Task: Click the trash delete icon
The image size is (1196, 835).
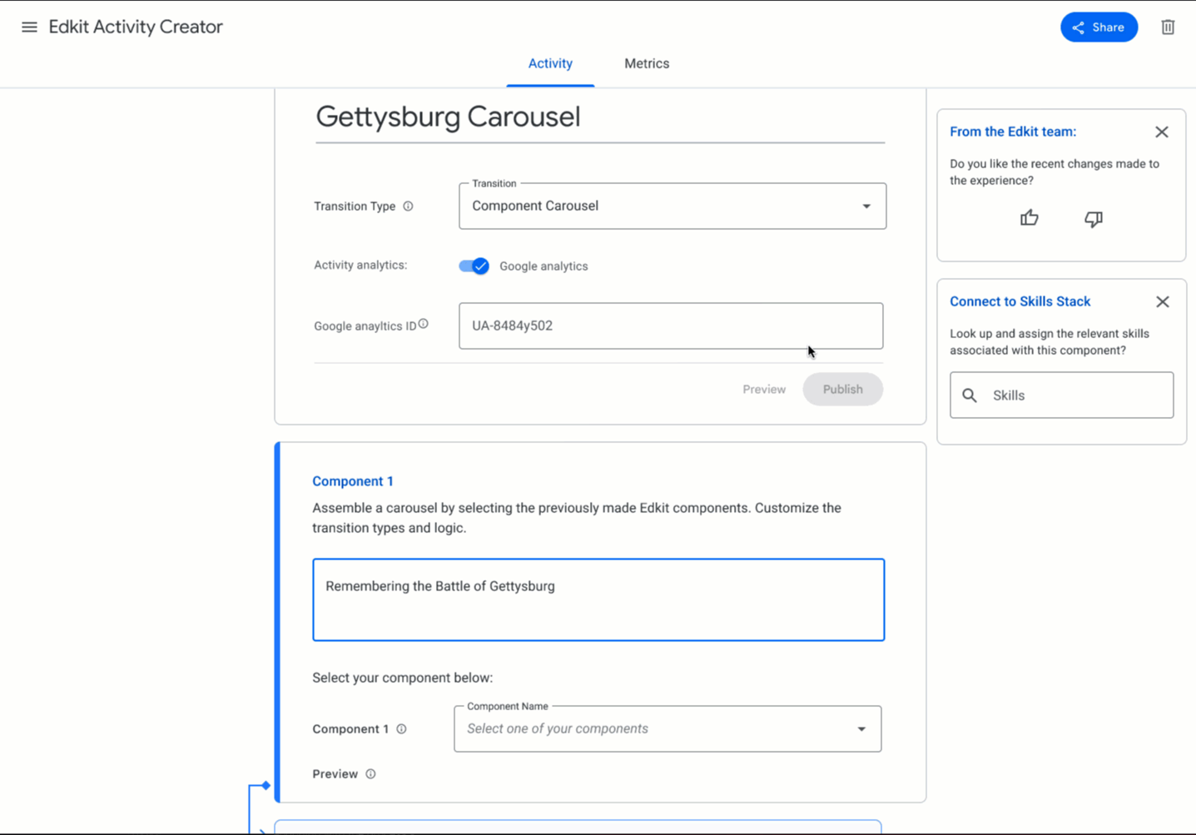Action: tap(1168, 27)
